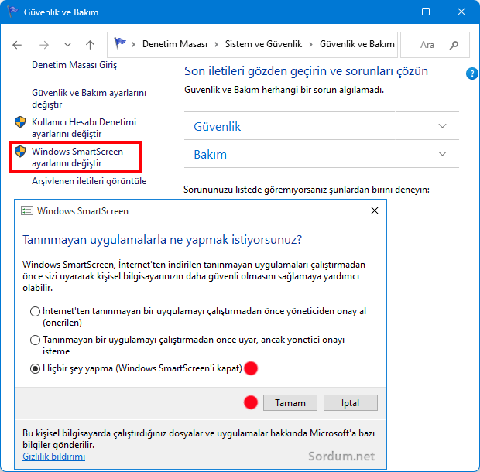Expand the Güvenlik section chevron

pos(442,125)
